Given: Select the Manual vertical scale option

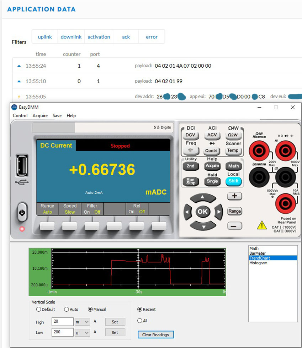Looking at the screenshot, I should (x=91, y=310).
